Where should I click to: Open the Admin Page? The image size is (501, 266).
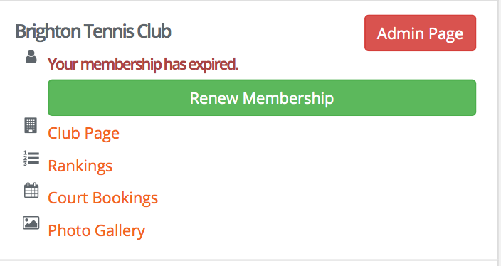click(420, 33)
